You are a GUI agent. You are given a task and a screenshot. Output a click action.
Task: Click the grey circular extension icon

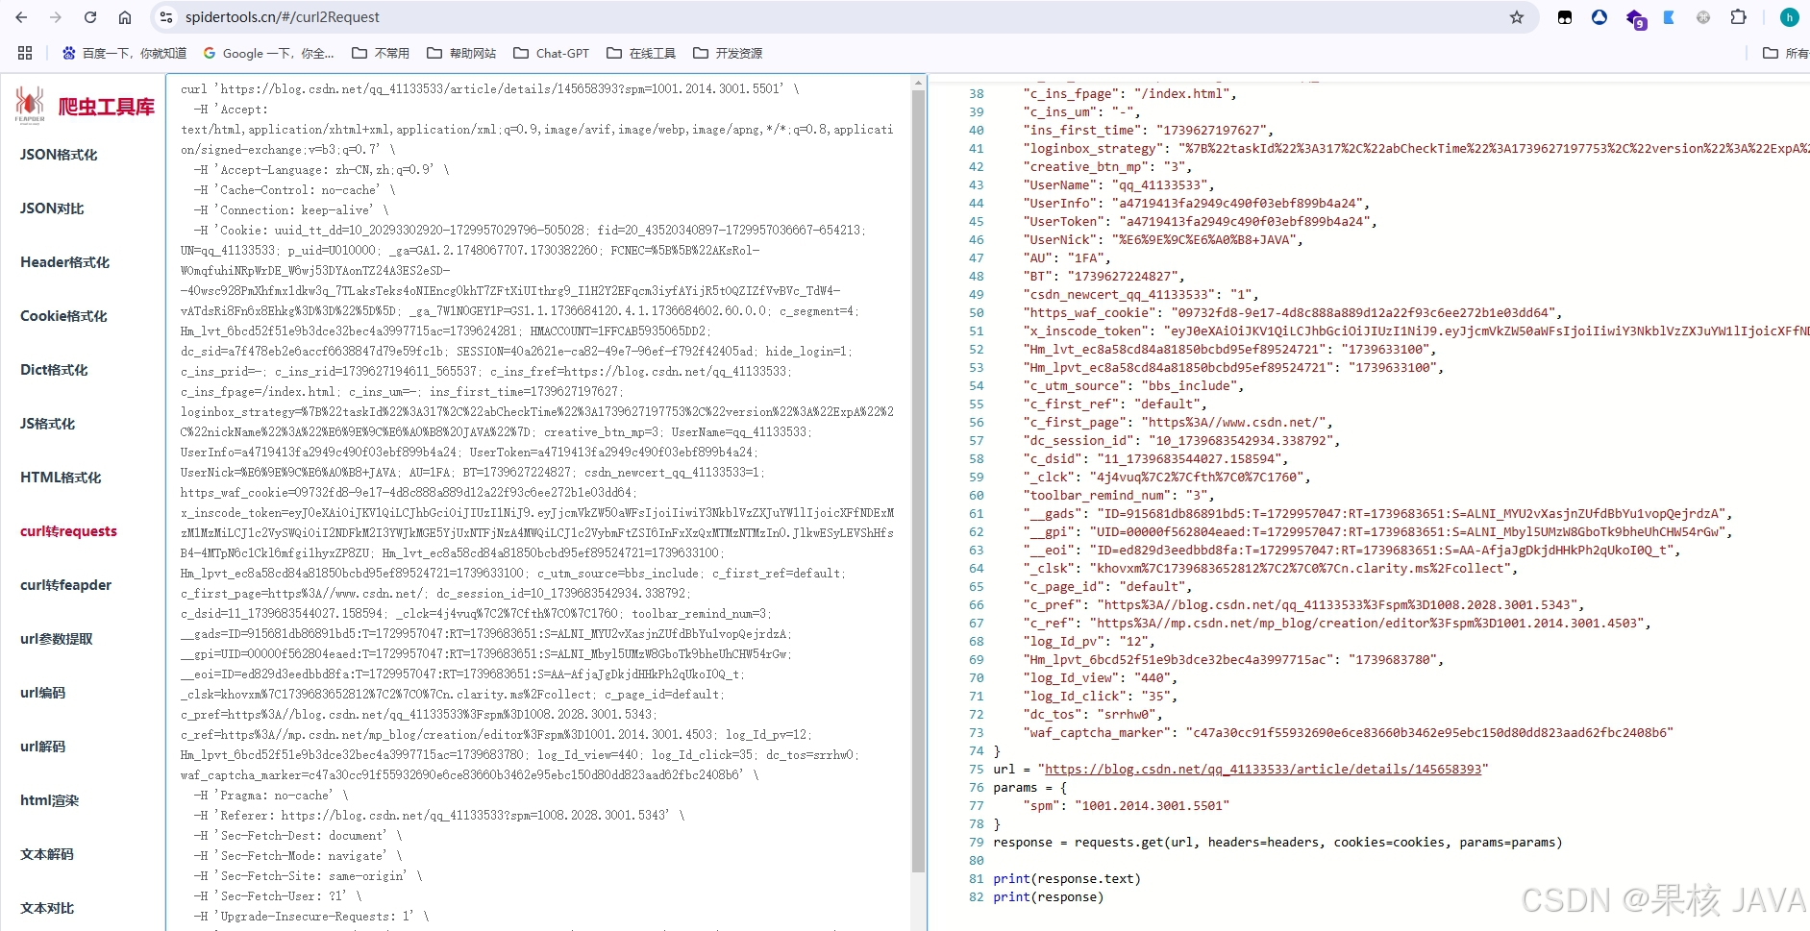pos(1703,17)
